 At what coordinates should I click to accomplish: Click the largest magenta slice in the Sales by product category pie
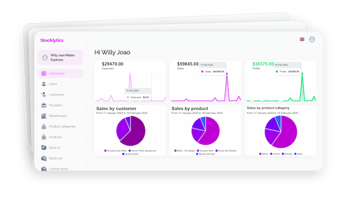pyautogui.click(x=287, y=134)
